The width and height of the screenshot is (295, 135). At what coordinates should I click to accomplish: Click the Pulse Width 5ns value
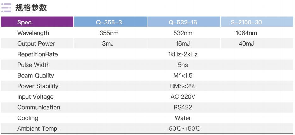coord(183,65)
